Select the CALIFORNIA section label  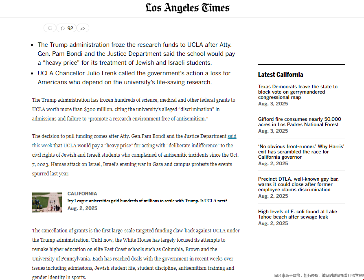click(82, 194)
